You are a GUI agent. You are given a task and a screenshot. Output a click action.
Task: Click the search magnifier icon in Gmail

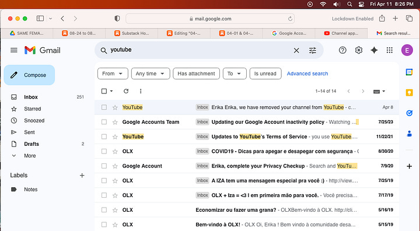[104, 50]
